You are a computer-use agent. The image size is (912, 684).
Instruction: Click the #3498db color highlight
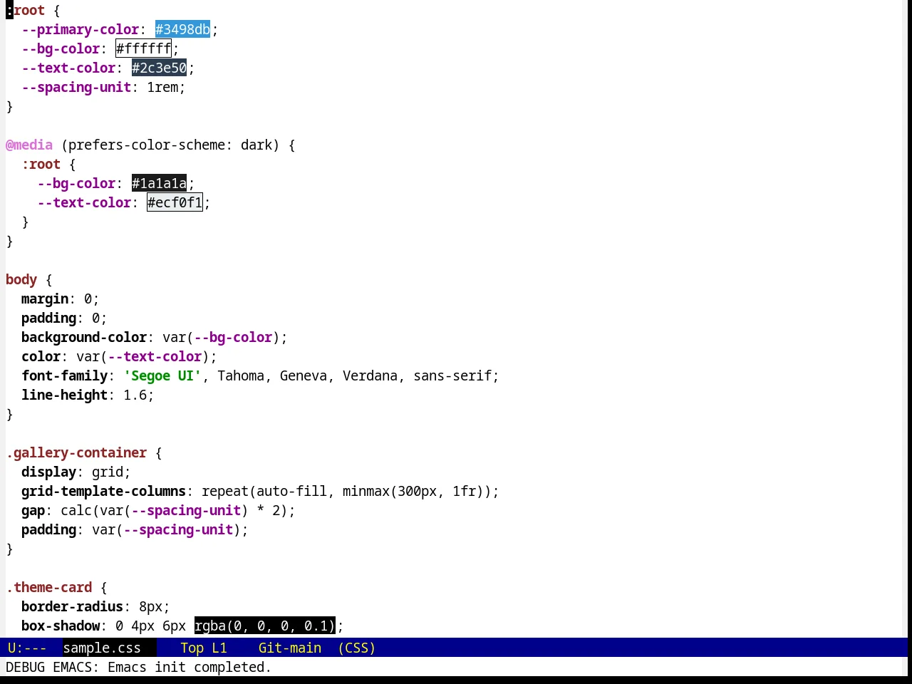pyautogui.click(x=182, y=29)
